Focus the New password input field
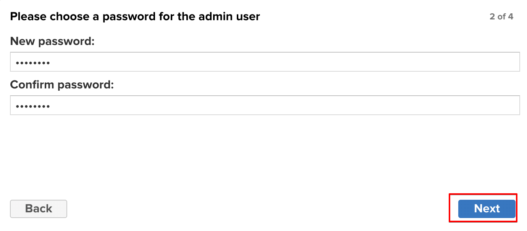Viewport: 527px width, 231px height. pyautogui.click(x=265, y=62)
